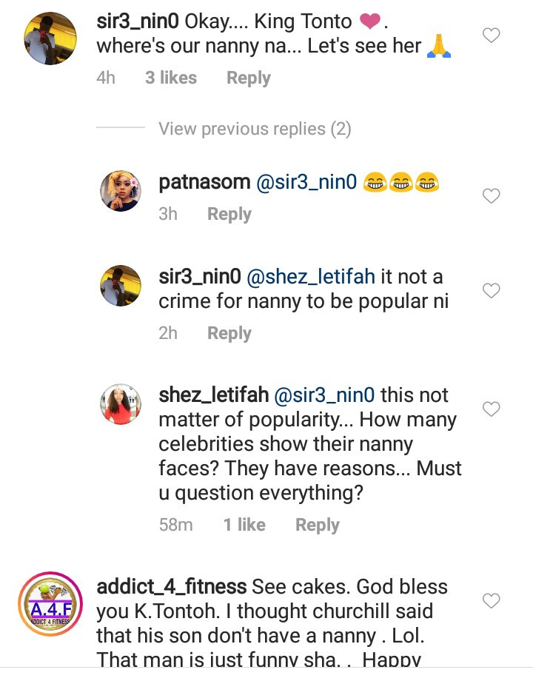This screenshot has width=533, height=681.
Task: Reply to sir3_nin0's King Tonto comment
Action: (248, 78)
